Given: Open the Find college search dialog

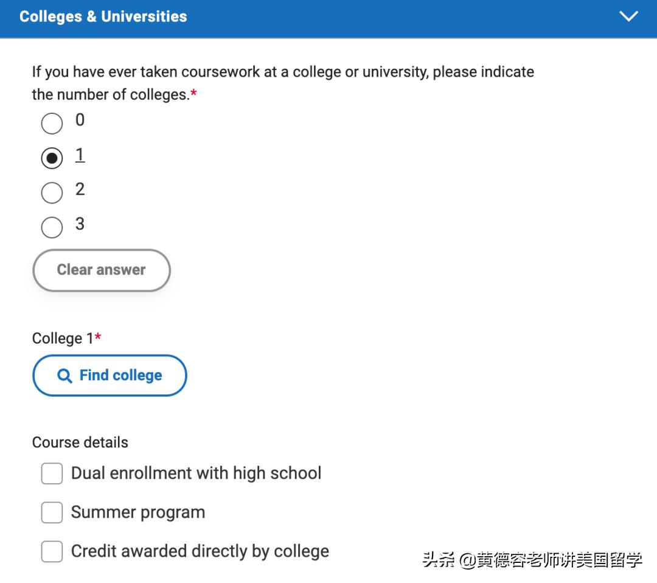Looking at the screenshot, I should [x=109, y=375].
